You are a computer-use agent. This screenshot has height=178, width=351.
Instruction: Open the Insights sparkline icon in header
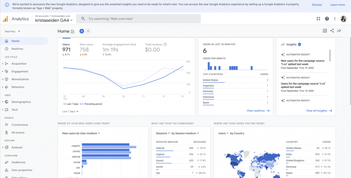pyautogui.click(x=339, y=31)
